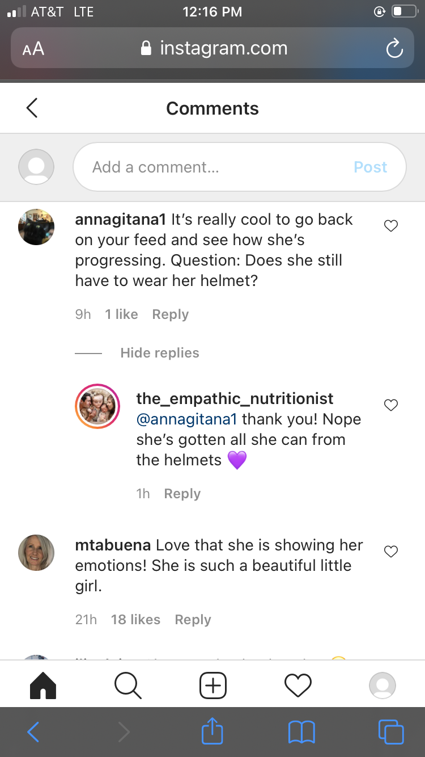
Task: Open the profile avatar in the bottom bar
Action: coord(382,685)
